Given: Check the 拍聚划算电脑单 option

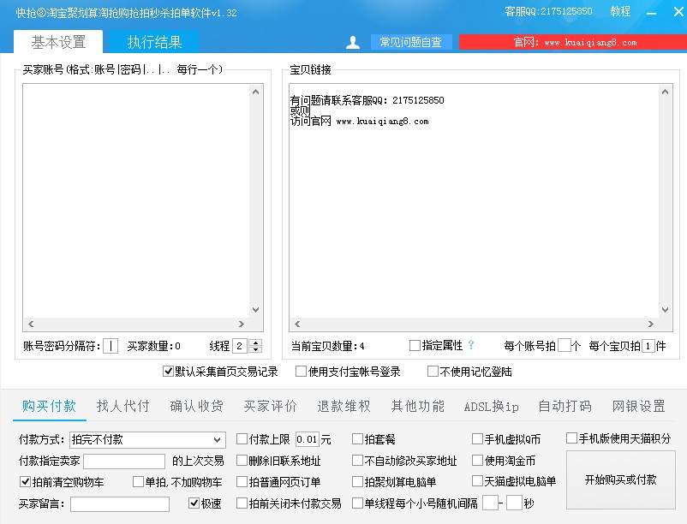Looking at the screenshot, I should (x=357, y=482).
